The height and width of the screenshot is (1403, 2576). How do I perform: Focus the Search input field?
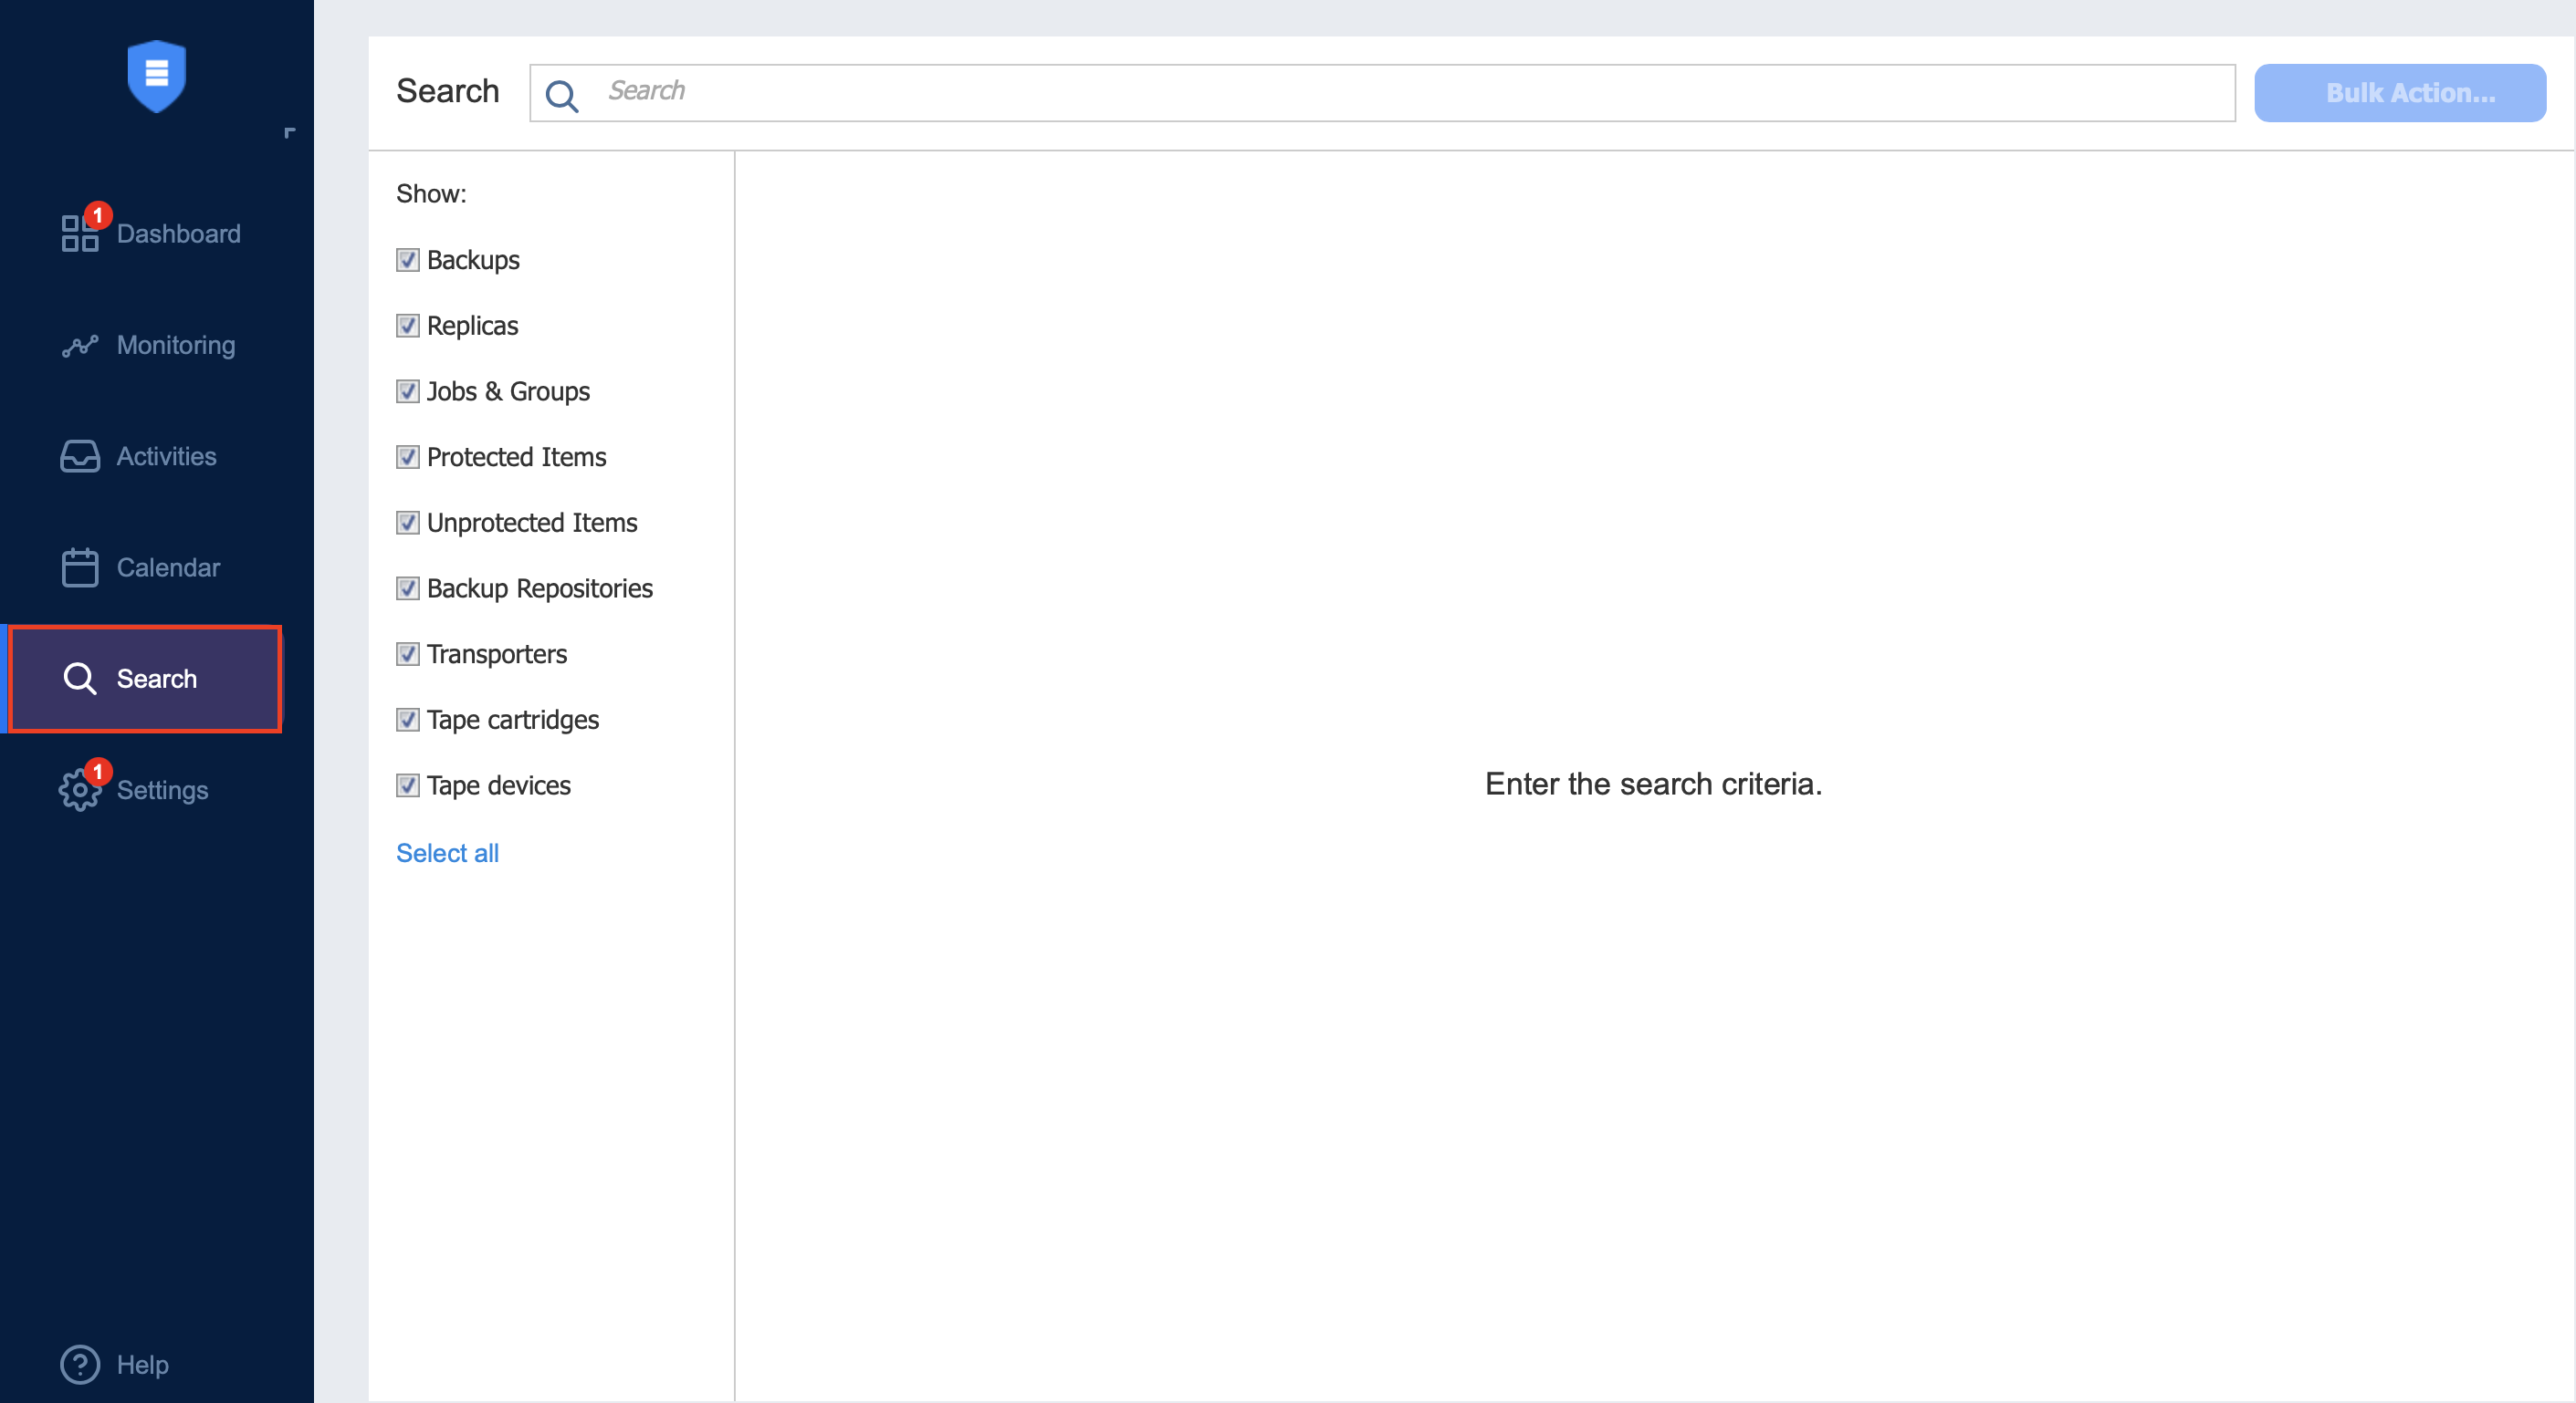[1382, 93]
